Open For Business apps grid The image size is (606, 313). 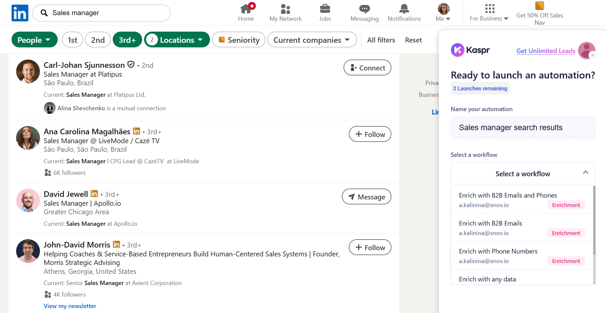click(489, 9)
